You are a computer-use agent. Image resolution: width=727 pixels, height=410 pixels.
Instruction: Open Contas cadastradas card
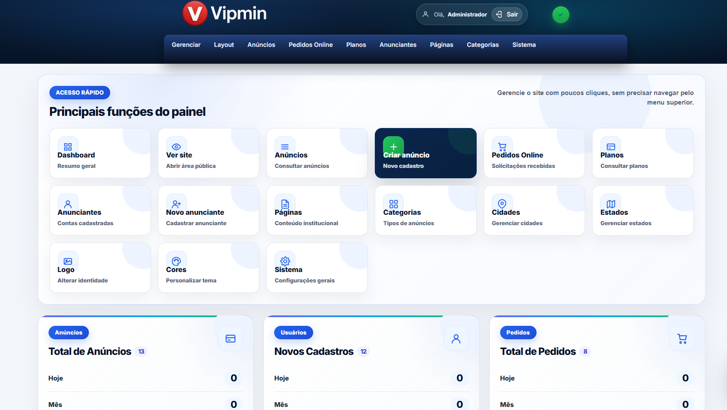[100, 210]
